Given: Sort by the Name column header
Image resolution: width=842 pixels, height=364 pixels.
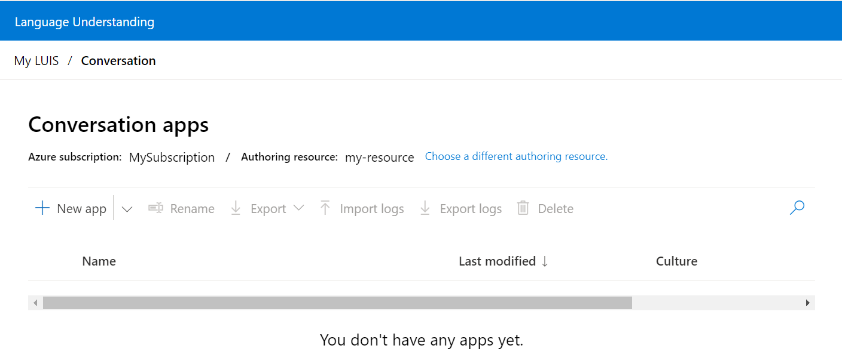Looking at the screenshot, I should (x=99, y=261).
